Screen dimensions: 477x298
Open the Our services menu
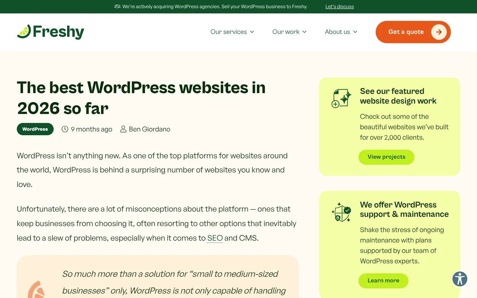point(232,32)
